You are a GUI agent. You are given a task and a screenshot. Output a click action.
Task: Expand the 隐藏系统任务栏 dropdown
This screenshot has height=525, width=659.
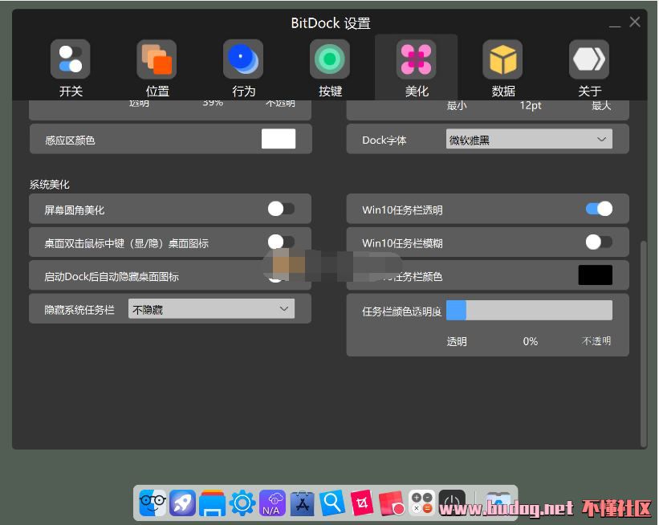click(x=211, y=309)
